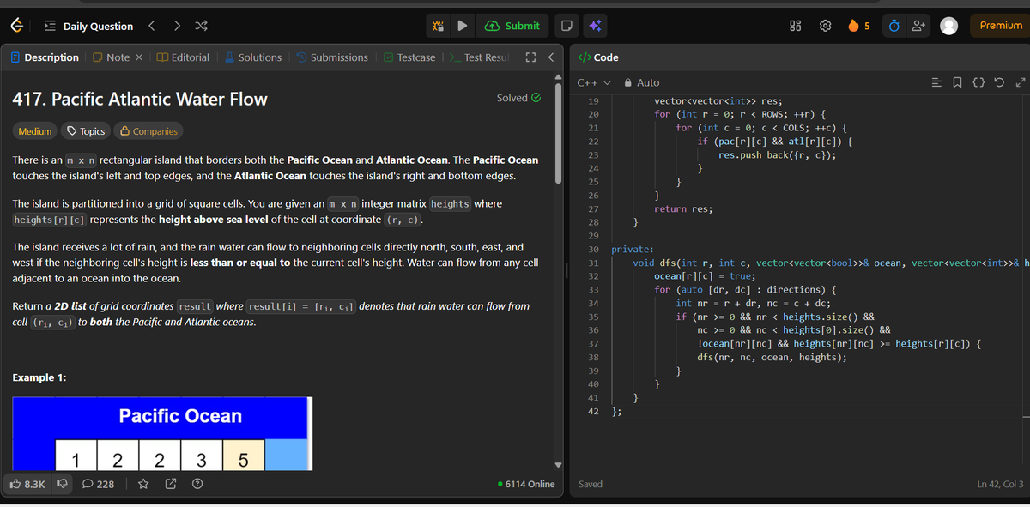The image size is (1030, 507).
Task: Click the Ln 42, Col 3 indicator
Action: tap(1000, 485)
